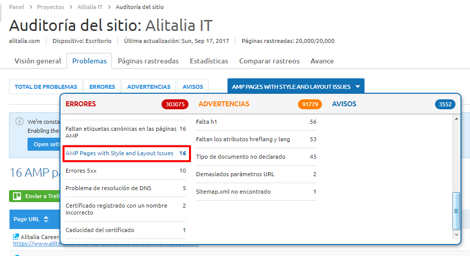
Task: Select TOTAL DE PROBLEMAS filter tab
Action: (45, 87)
